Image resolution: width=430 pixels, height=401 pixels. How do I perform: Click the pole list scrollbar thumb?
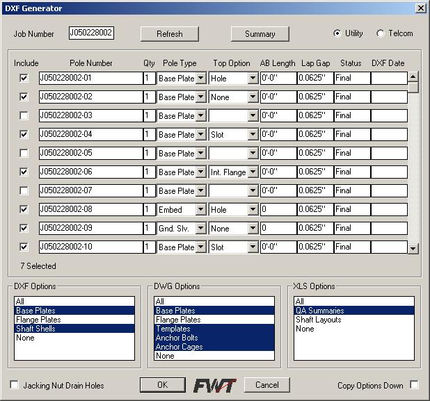(x=413, y=88)
